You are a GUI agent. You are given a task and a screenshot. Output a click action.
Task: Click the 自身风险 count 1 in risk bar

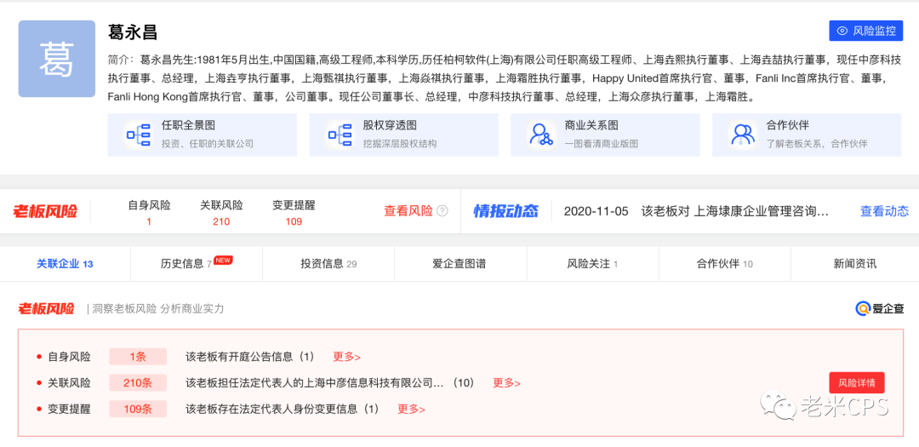[150, 221]
